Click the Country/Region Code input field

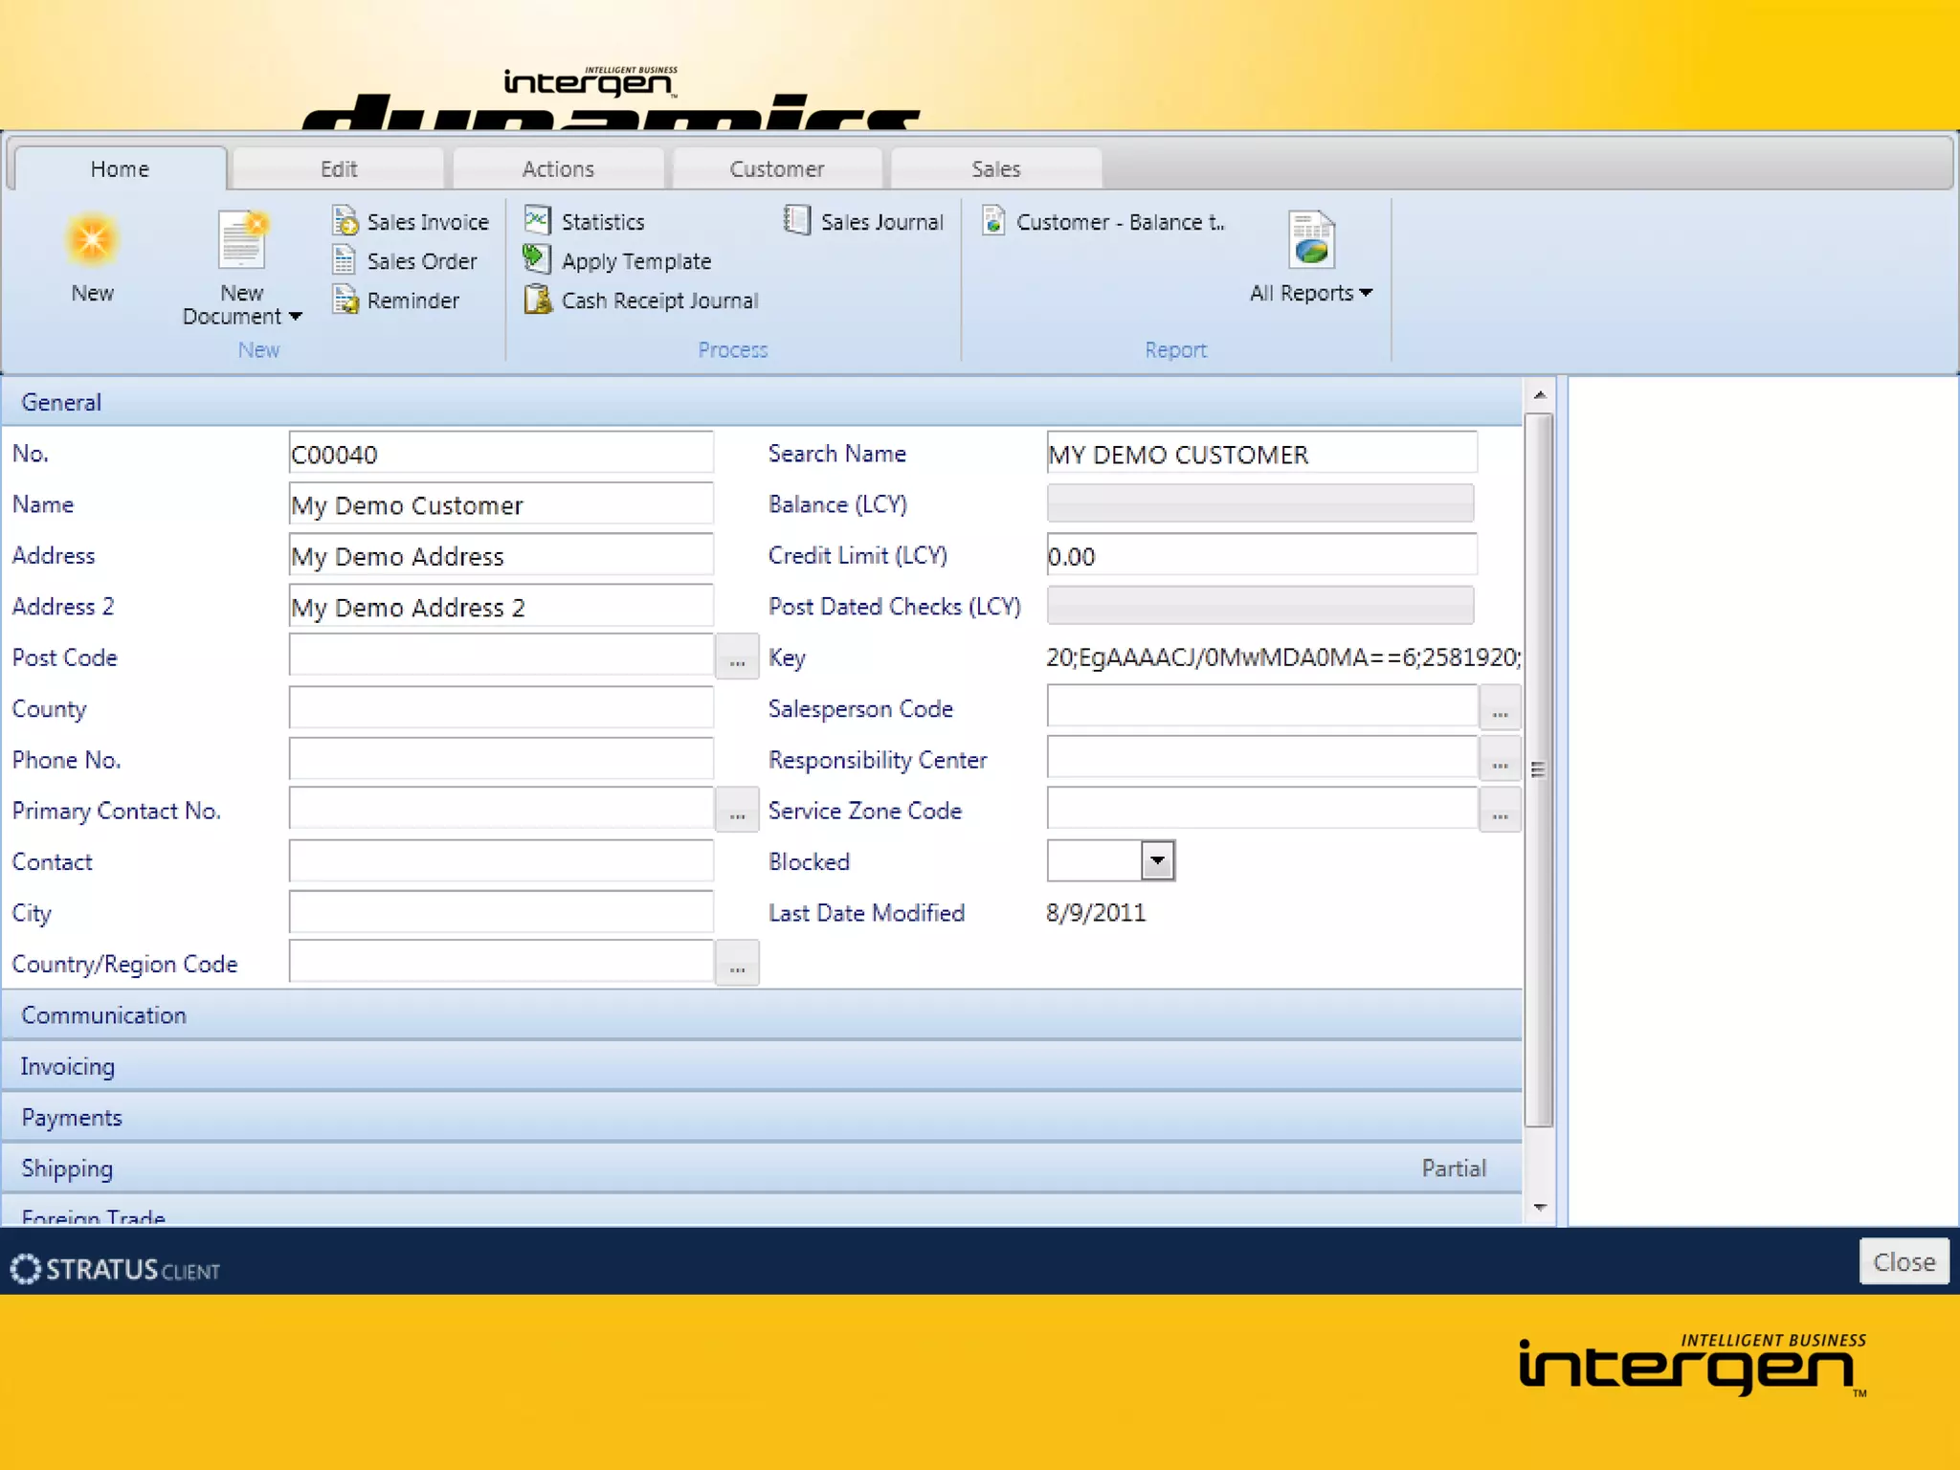point(501,963)
